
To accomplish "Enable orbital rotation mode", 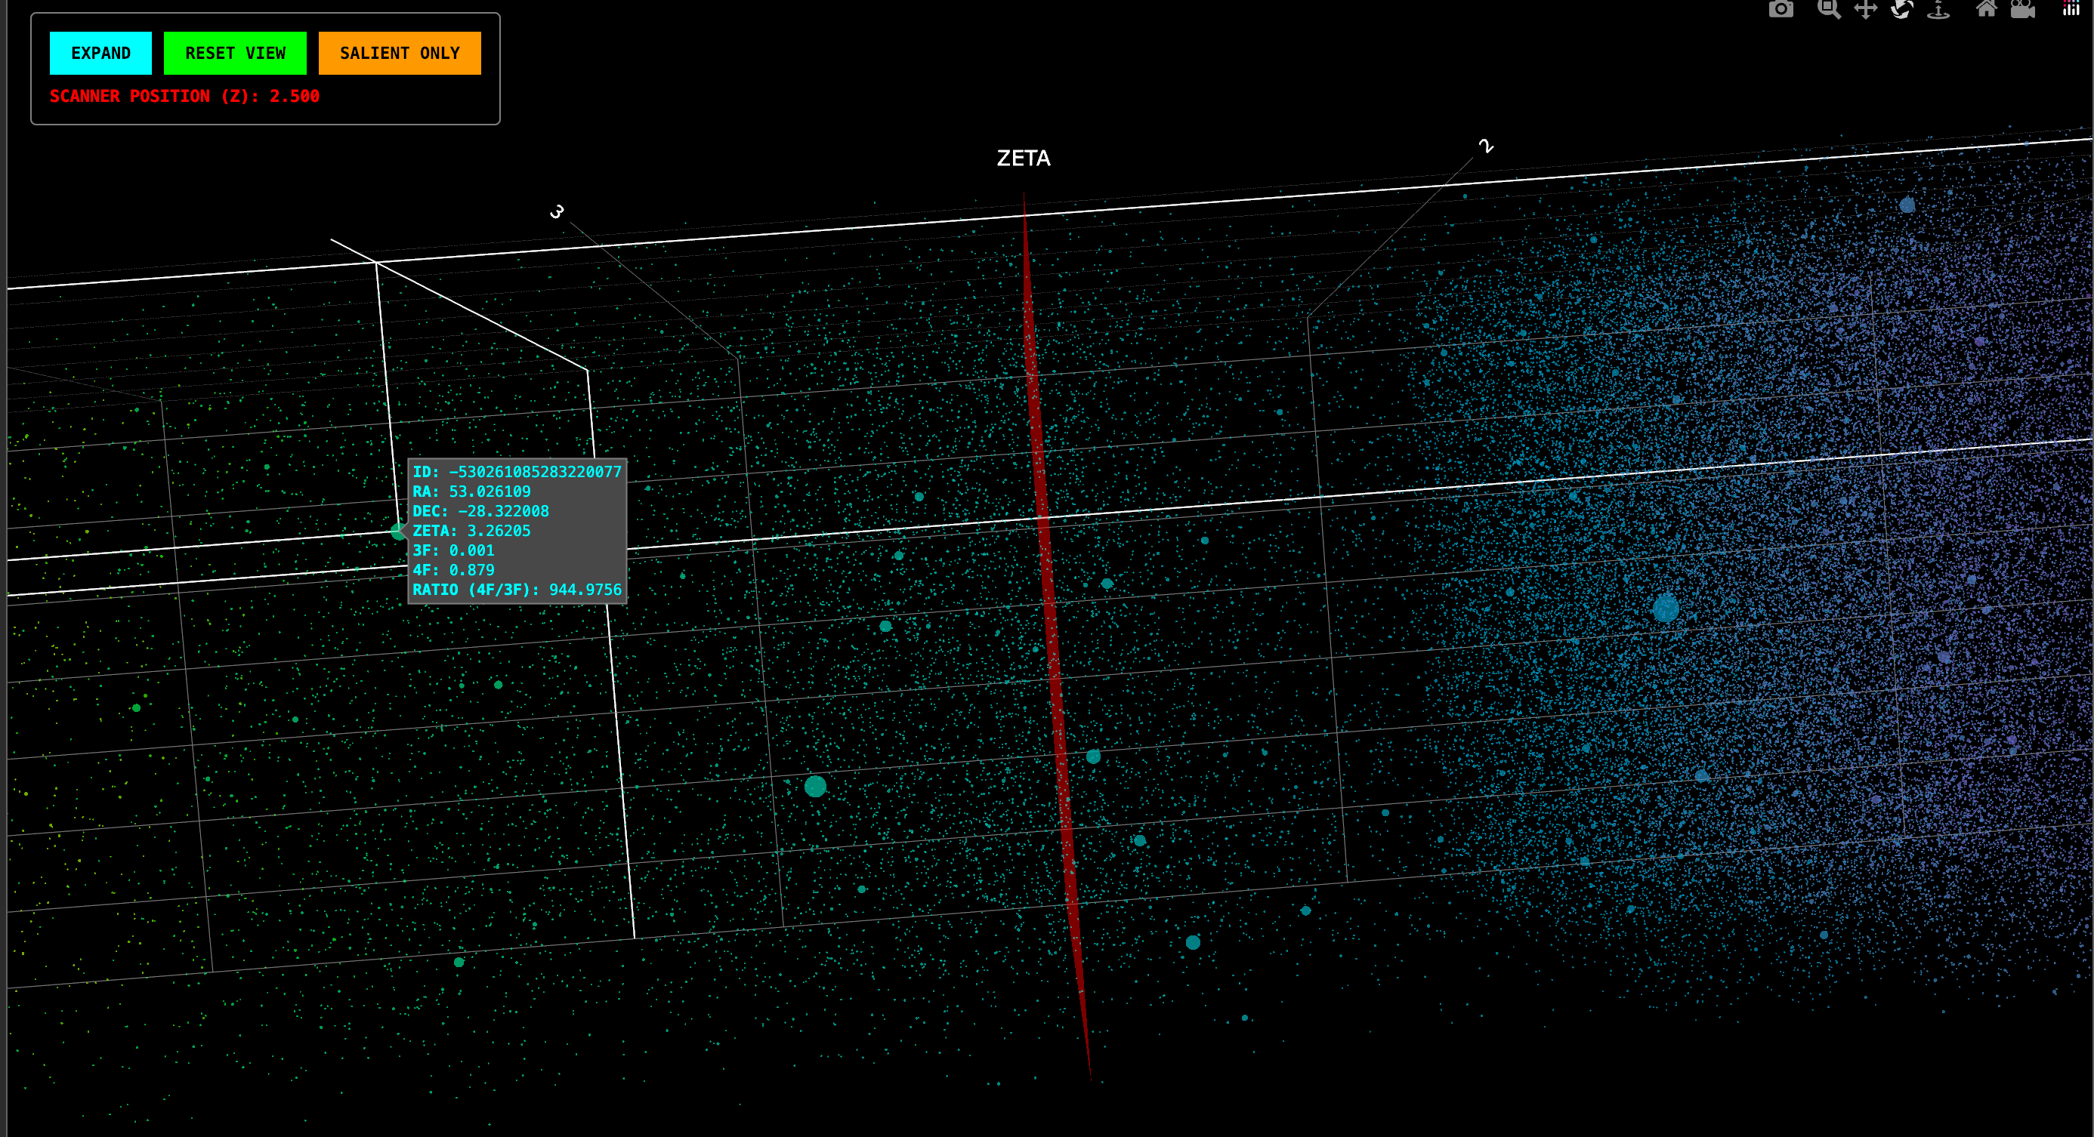I will [x=1902, y=9].
